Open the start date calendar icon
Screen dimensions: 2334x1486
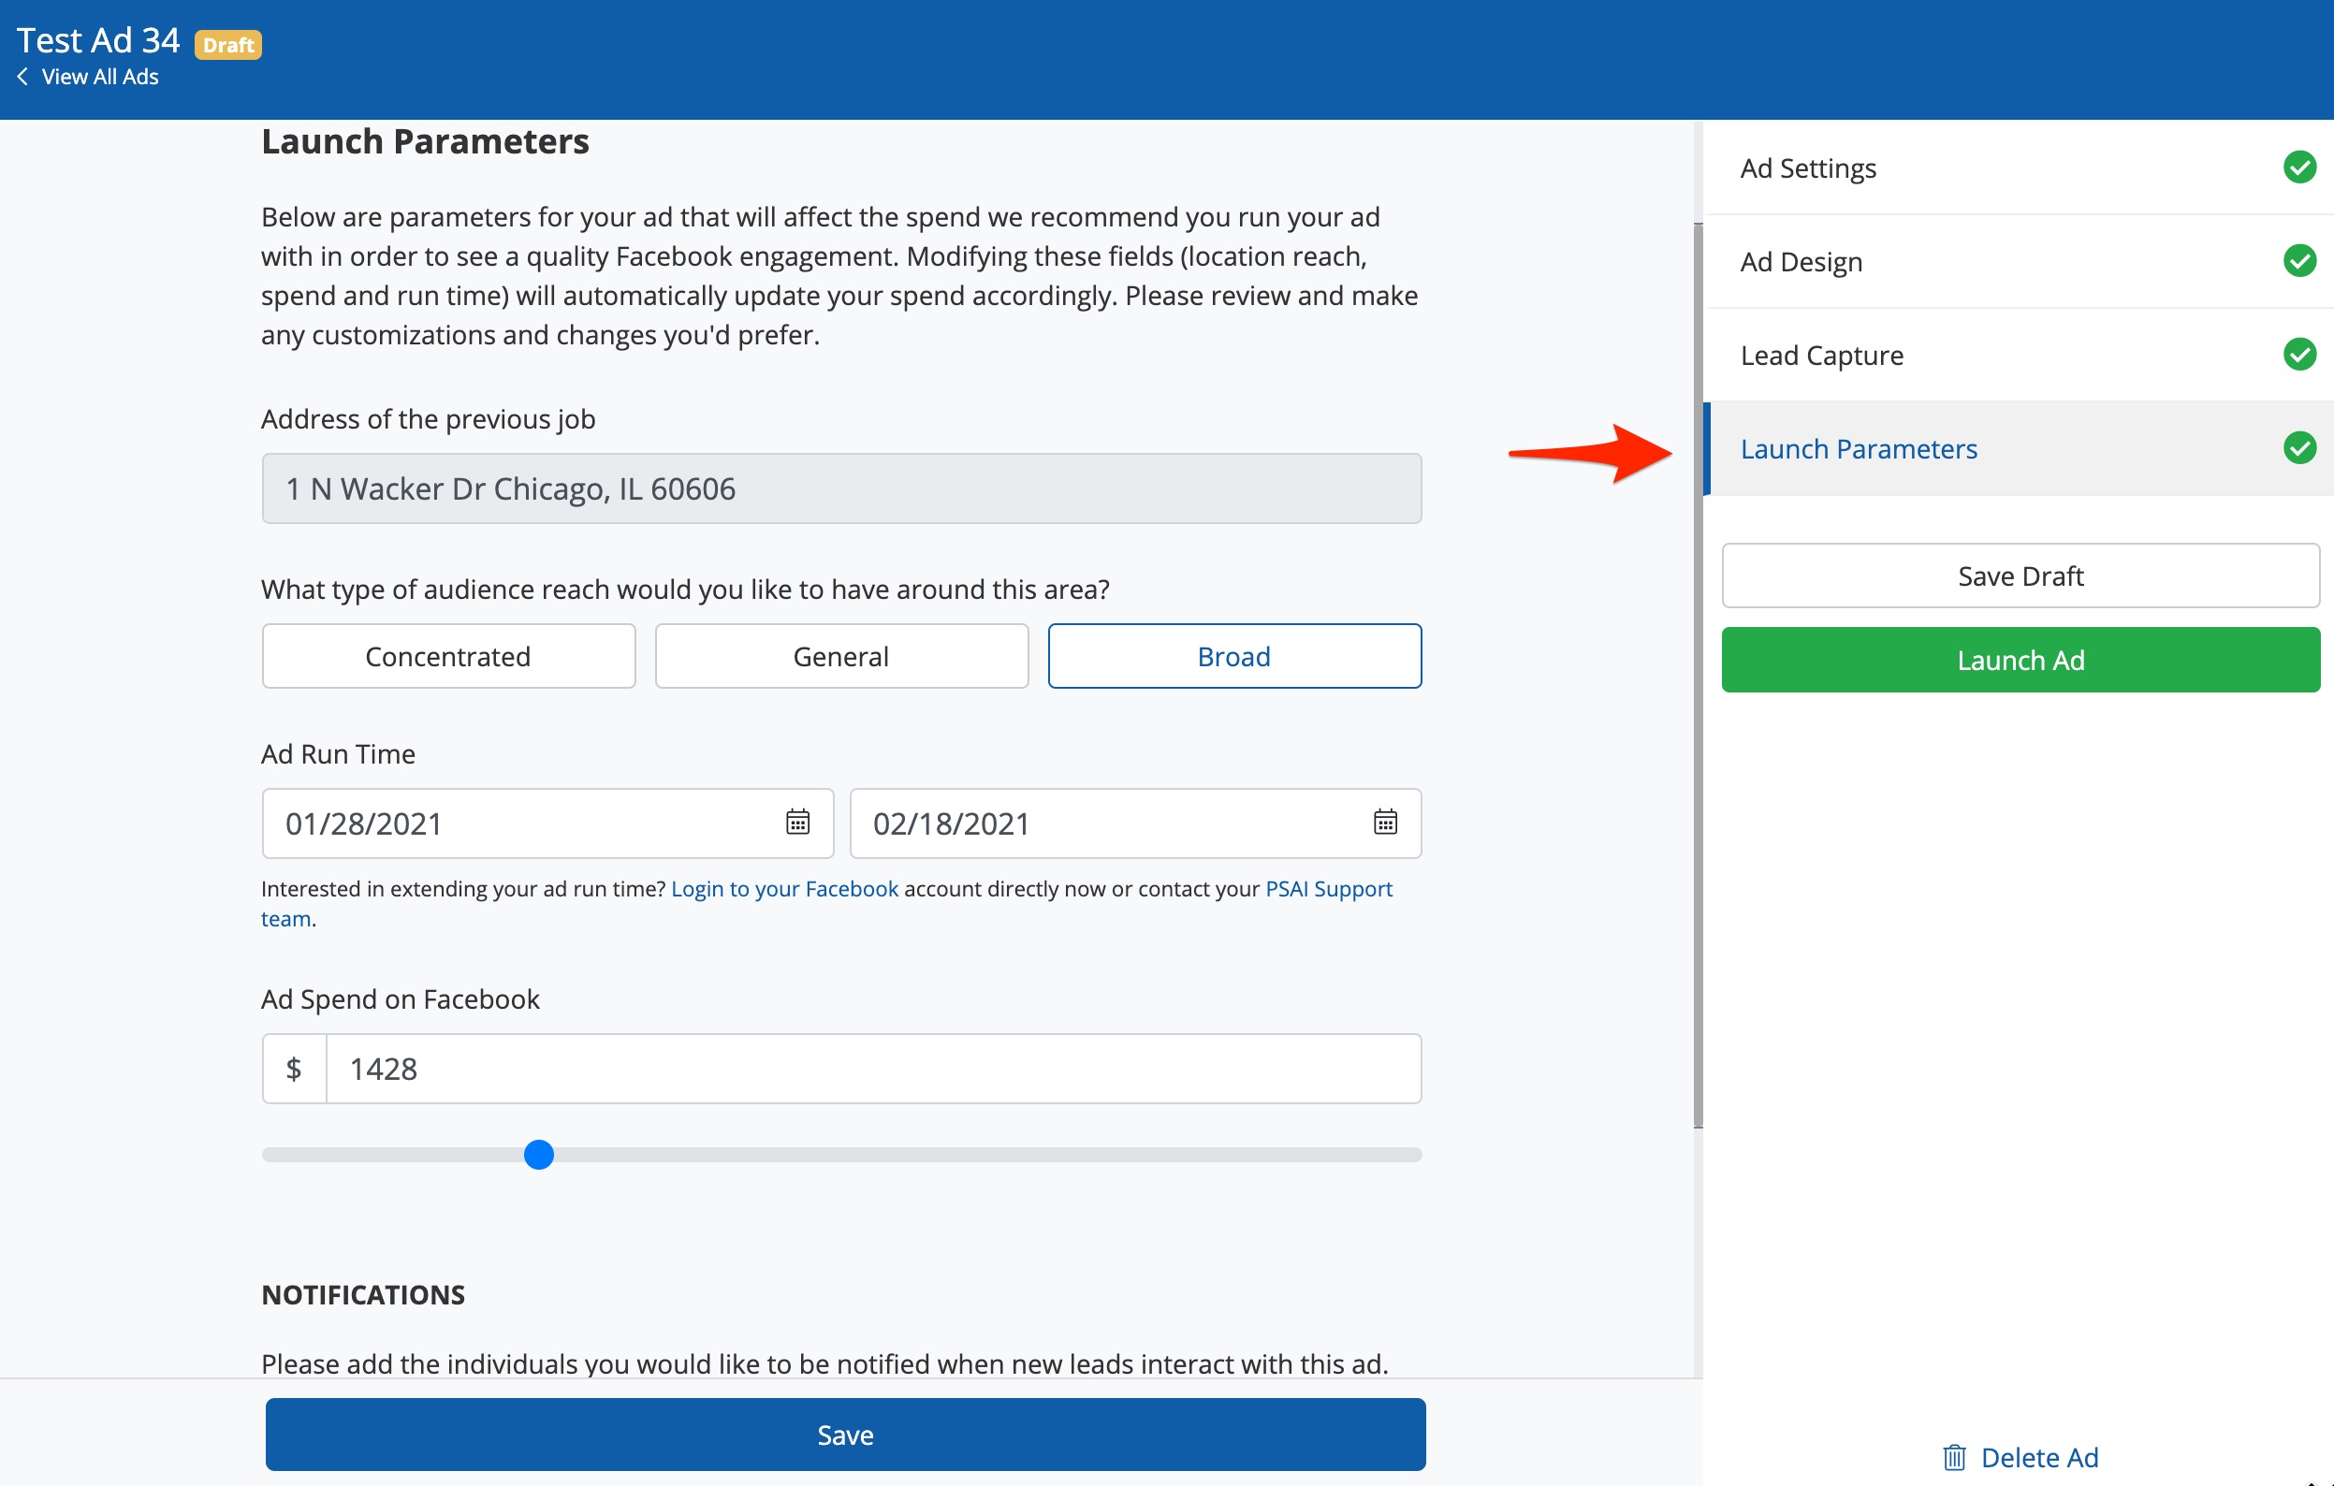tap(795, 823)
